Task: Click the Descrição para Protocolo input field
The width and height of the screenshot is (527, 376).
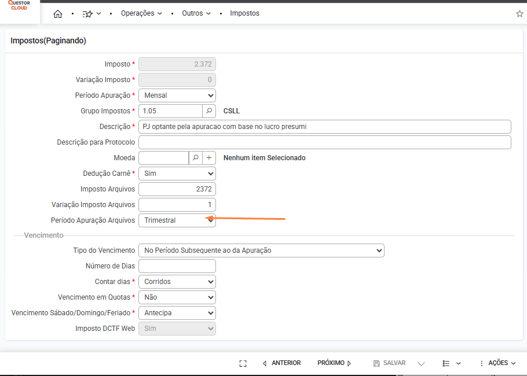Action: [x=324, y=142]
